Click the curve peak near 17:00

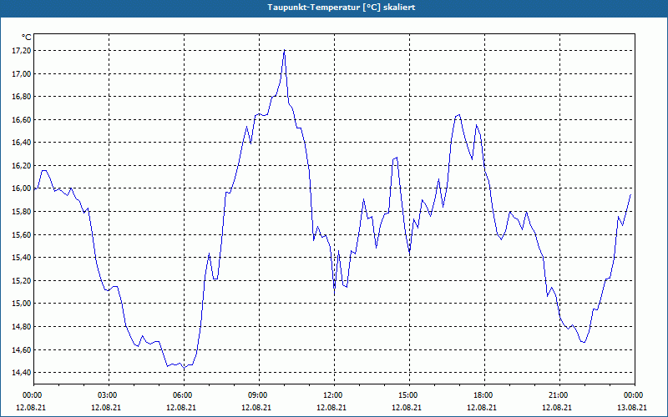pyautogui.click(x=458, y=114)
